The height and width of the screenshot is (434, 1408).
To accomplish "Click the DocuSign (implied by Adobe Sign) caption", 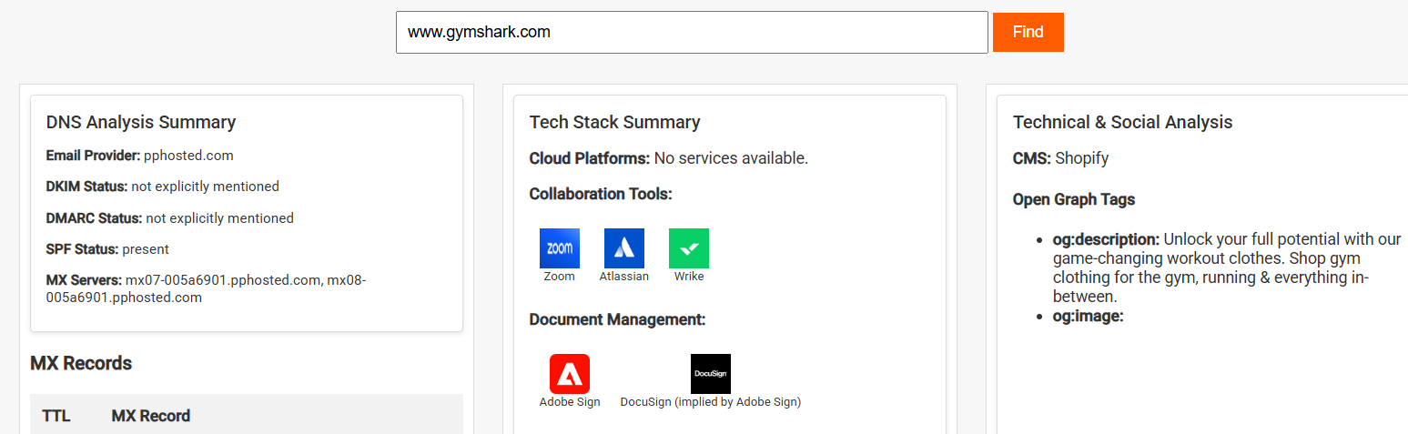I will pyautogui.click(x=711, y=402).
